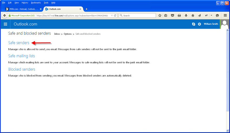Save page to Pocket icon
This screenshot has height=133, width=230.
coord(172,16)
